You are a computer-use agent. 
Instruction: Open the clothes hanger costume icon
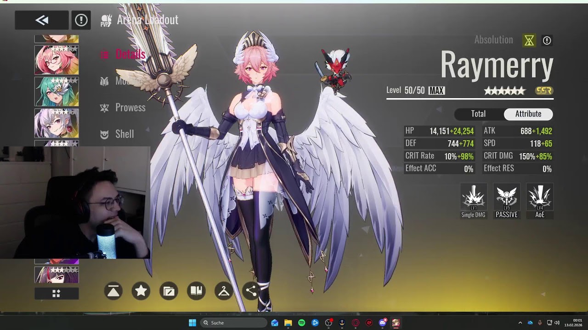[x=224, y=291]
